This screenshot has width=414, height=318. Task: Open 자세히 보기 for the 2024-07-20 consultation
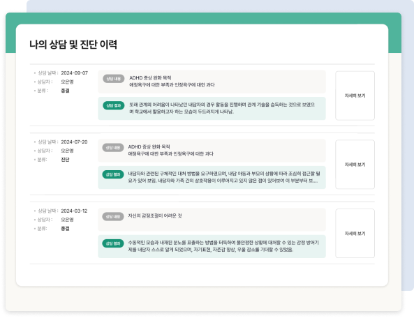(x=355, y=165)
